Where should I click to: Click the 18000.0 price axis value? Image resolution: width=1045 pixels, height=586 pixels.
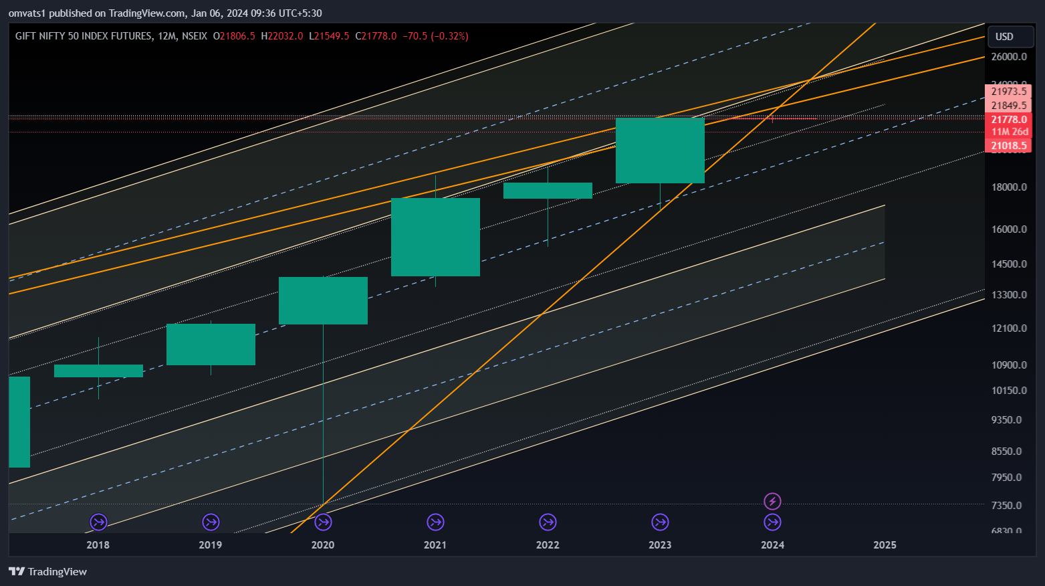coord(1009,187)
